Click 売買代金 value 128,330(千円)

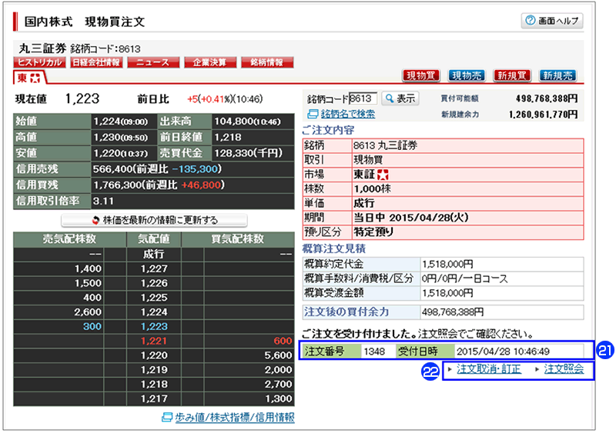coord(248,153)
